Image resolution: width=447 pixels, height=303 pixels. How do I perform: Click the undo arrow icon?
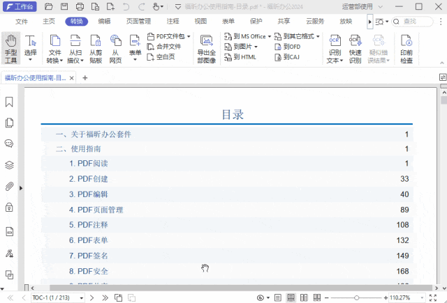tap(126, 6)
